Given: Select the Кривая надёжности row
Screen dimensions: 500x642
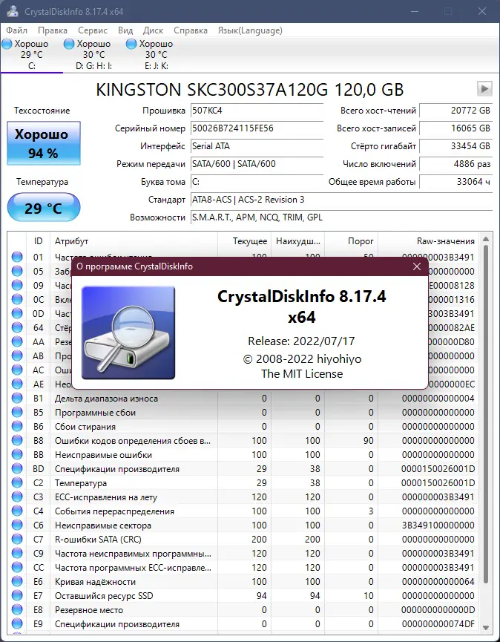Looking at the screenshot, I should (243, 582).
